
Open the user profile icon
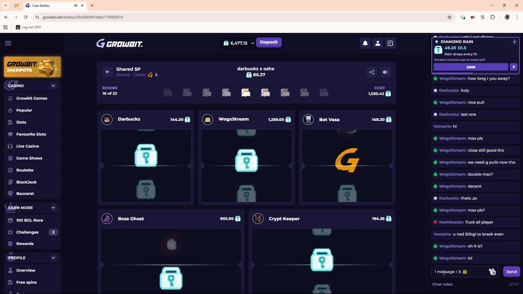(378, 43)
